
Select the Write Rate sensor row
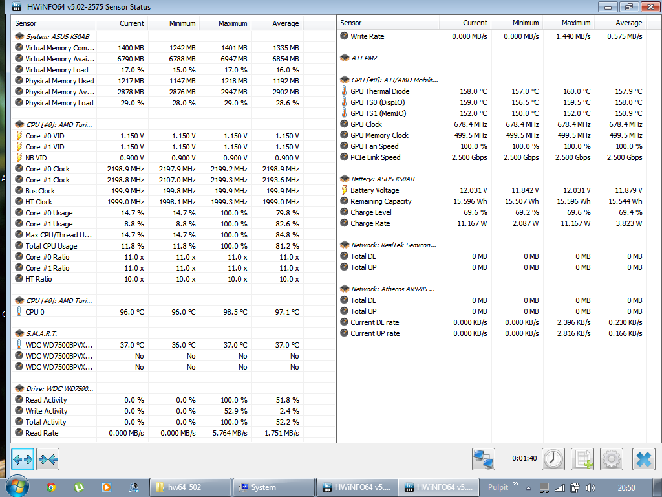[x=492, y=36]
